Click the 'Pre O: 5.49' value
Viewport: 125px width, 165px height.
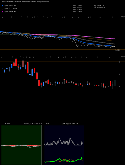pyautogui.click(x=78, y=5)
